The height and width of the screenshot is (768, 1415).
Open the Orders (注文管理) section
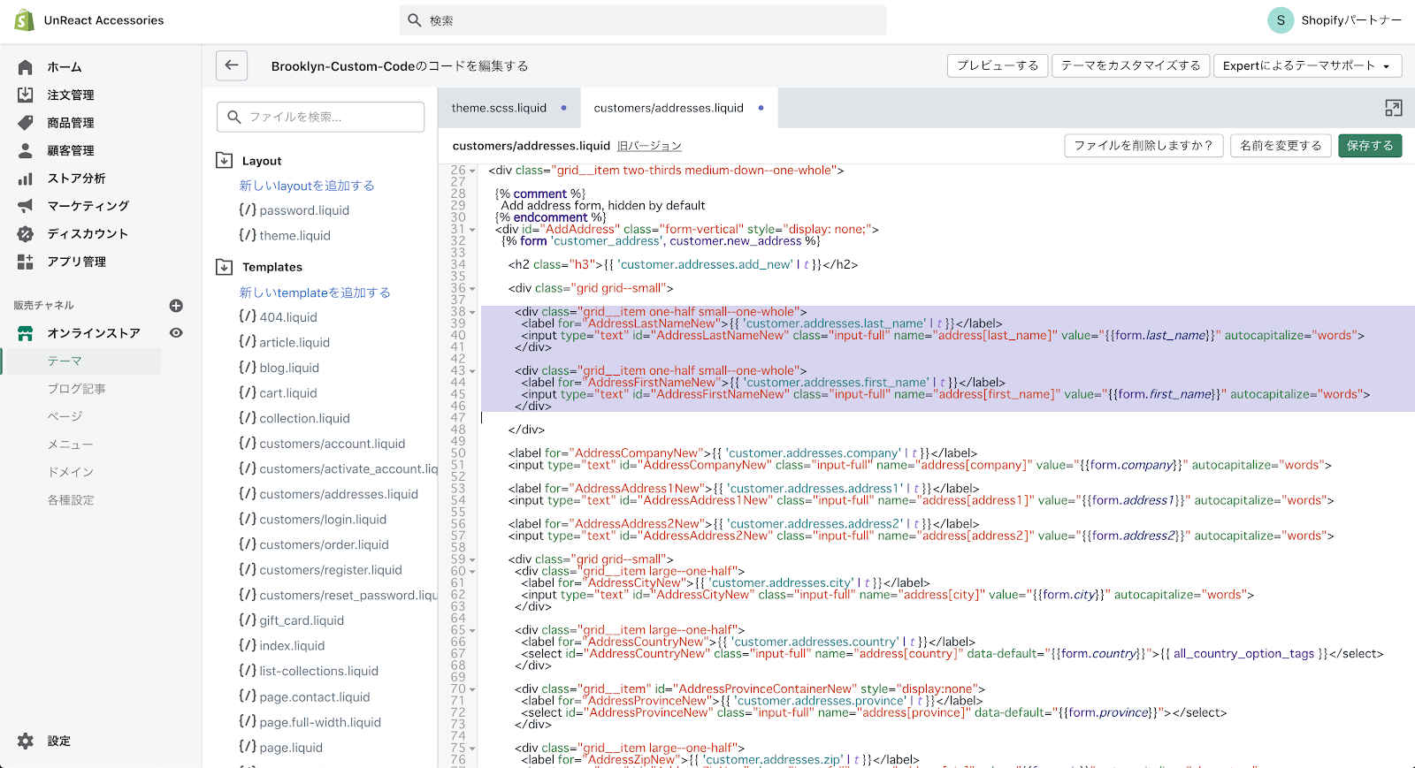70,95
